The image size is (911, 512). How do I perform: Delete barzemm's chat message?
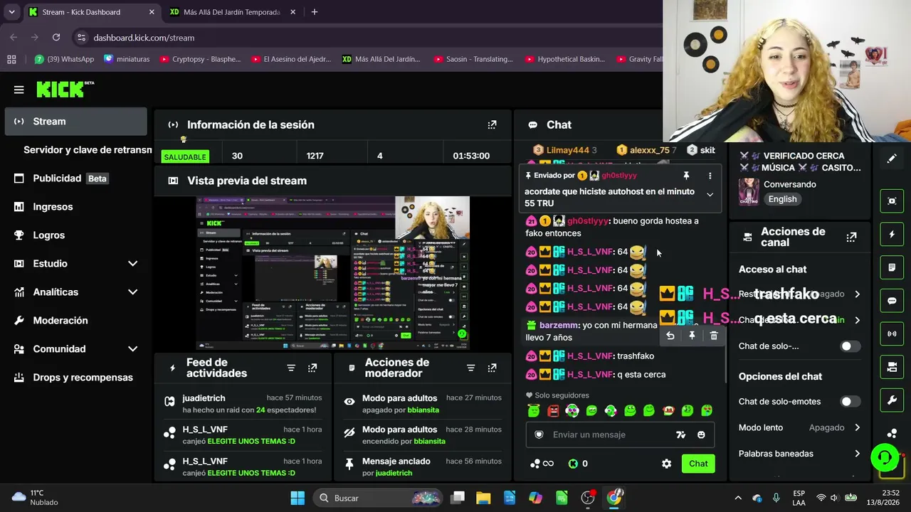pos(714,336)
